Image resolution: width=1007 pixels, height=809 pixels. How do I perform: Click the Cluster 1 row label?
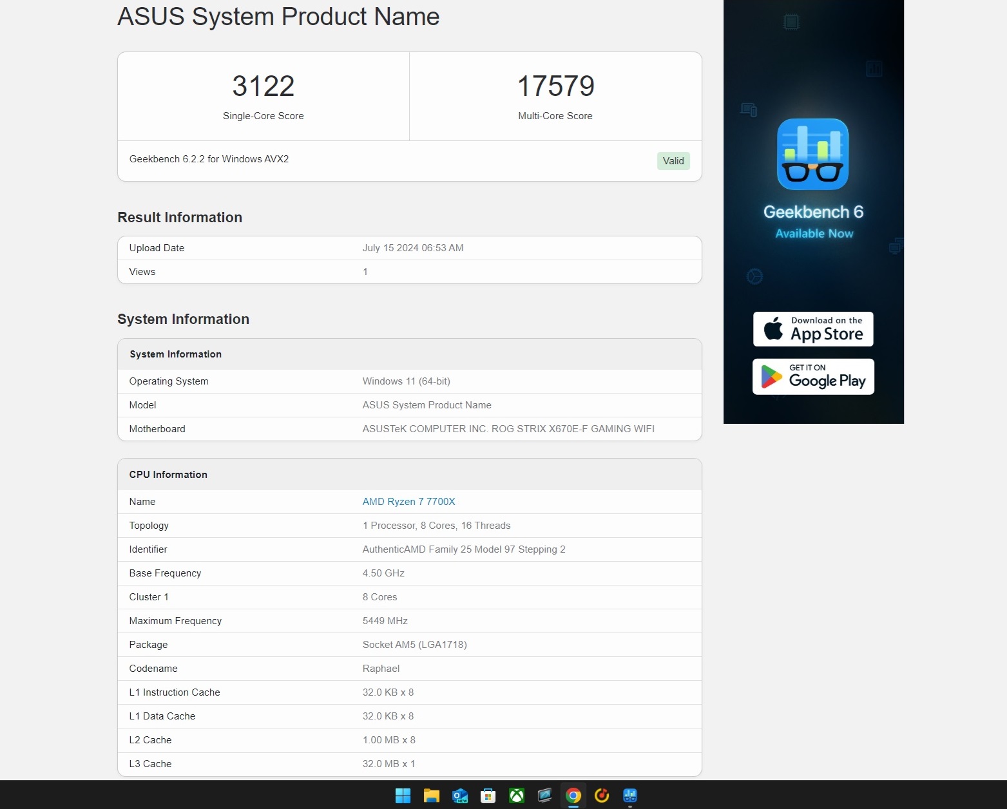click(x=149, y=597)
